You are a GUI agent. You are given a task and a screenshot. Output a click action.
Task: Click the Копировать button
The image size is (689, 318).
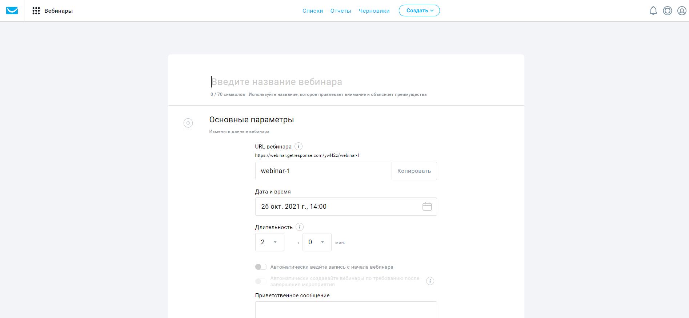(414, 171)
